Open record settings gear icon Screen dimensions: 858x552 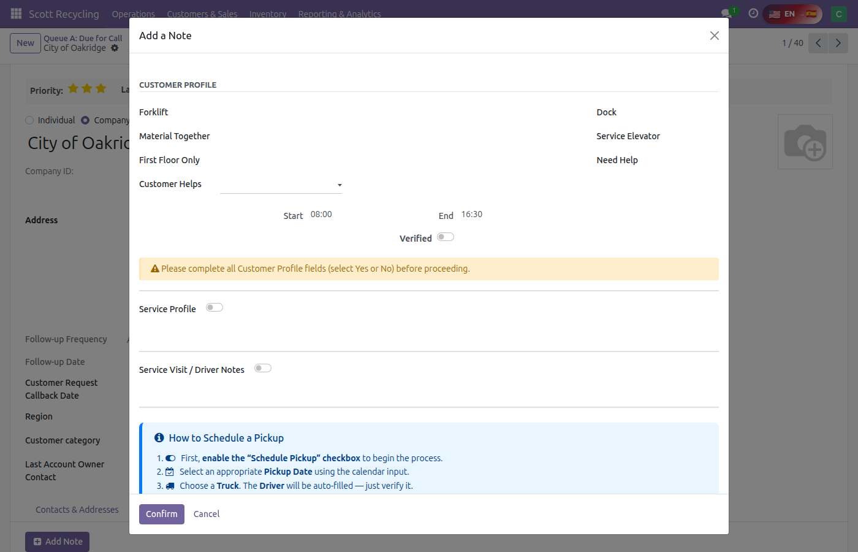coord(115,48)
